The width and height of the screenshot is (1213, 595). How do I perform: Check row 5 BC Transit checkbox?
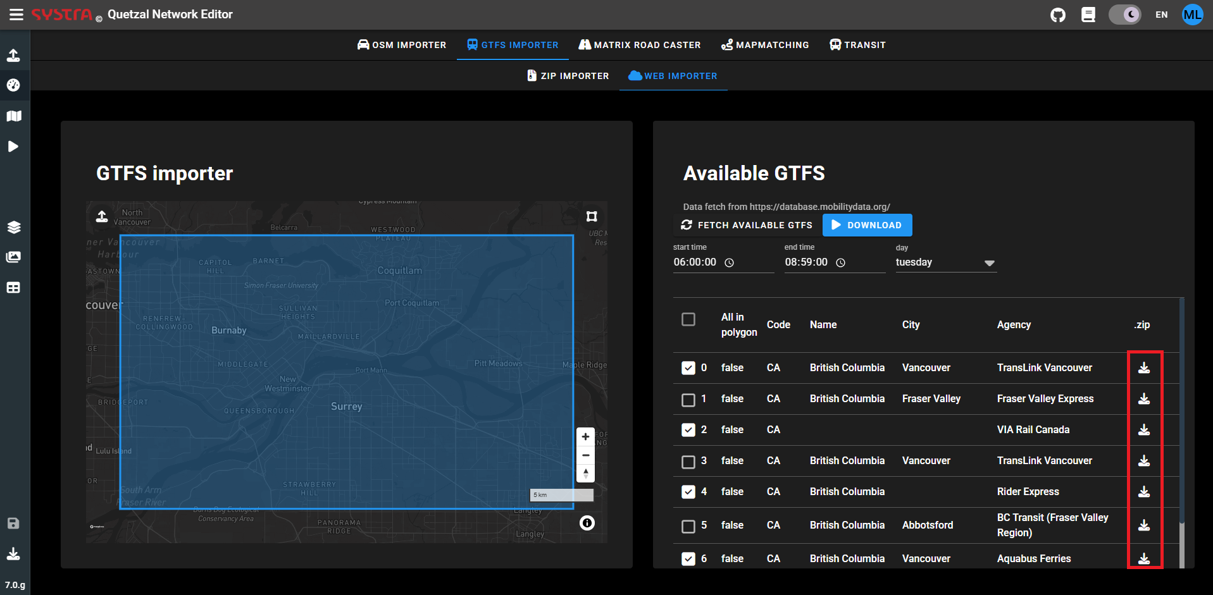(x=688, y=526)
